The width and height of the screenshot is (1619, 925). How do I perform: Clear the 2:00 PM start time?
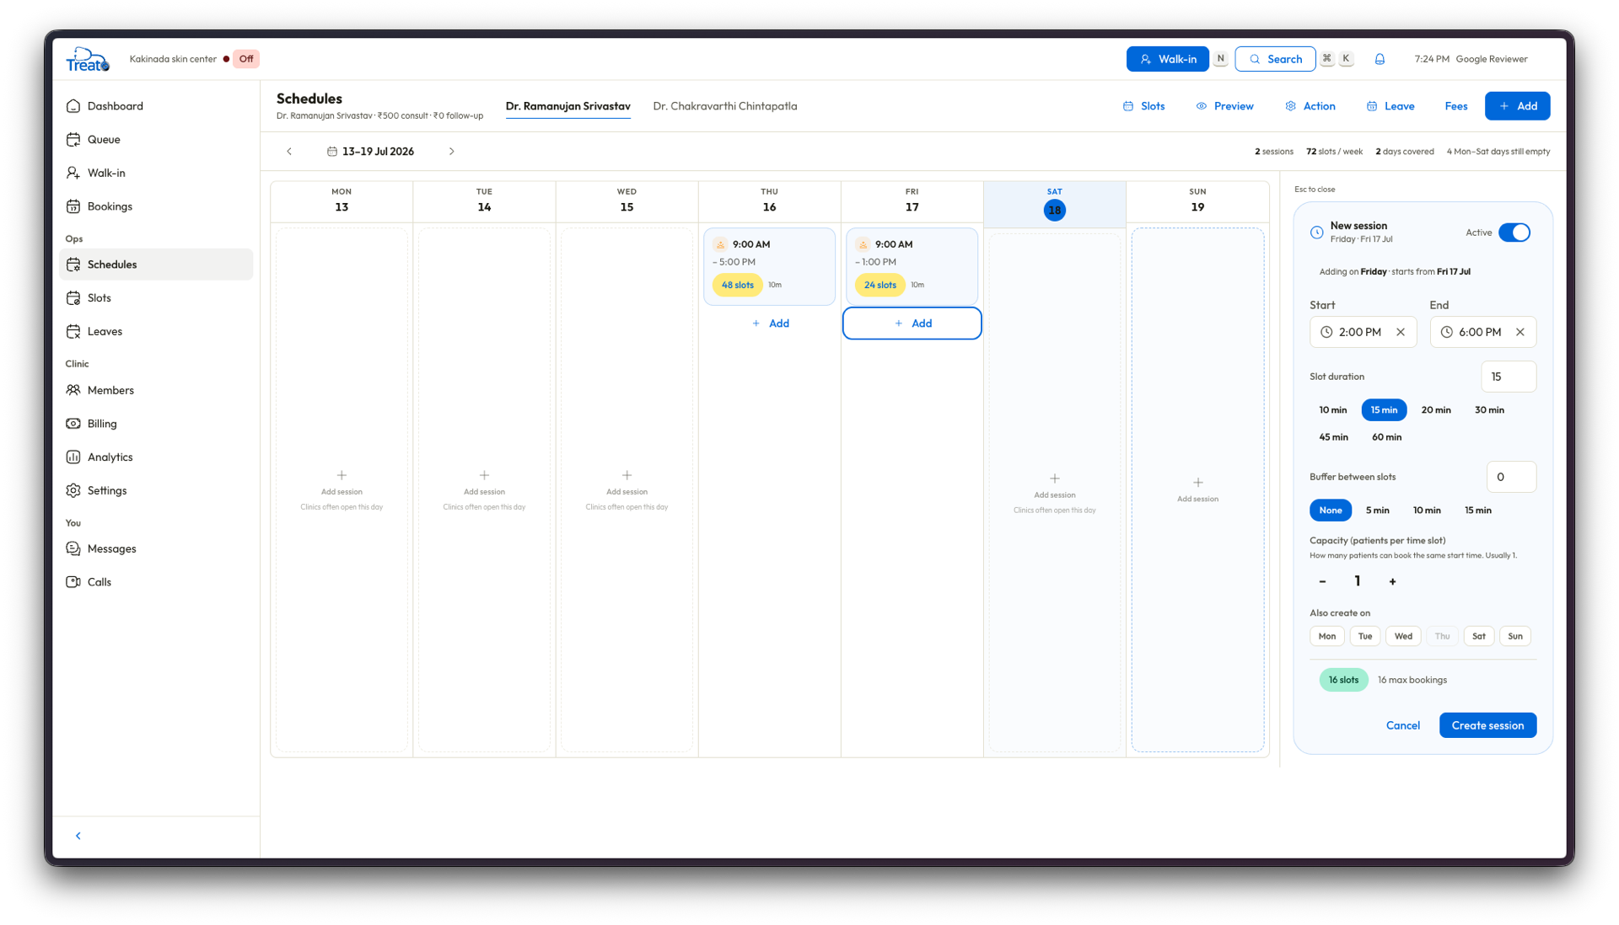pyautogui.click(x=1401, y=332)
